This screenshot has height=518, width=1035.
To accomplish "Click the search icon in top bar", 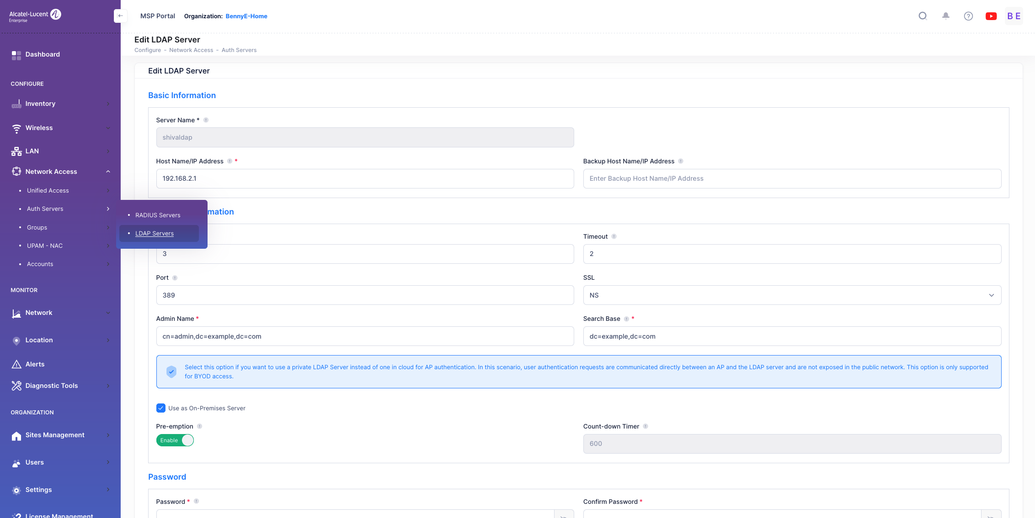I will pyautogui.click(x=923, y=16).
